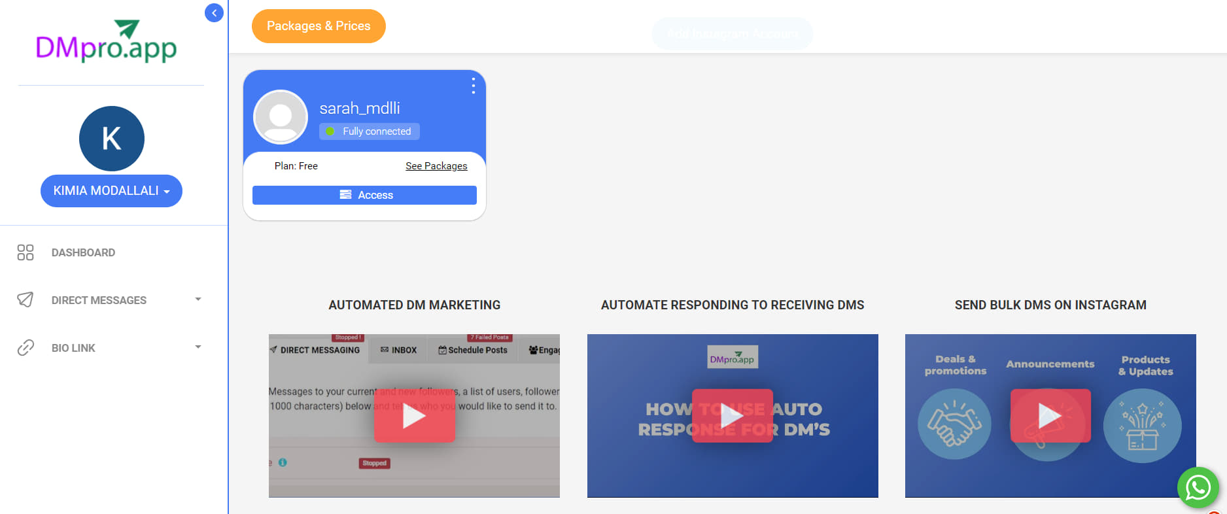Click Products & Updates gift icon in thumbnail
This screenshot has height=514, width=1227.
tap(1143, 426)
